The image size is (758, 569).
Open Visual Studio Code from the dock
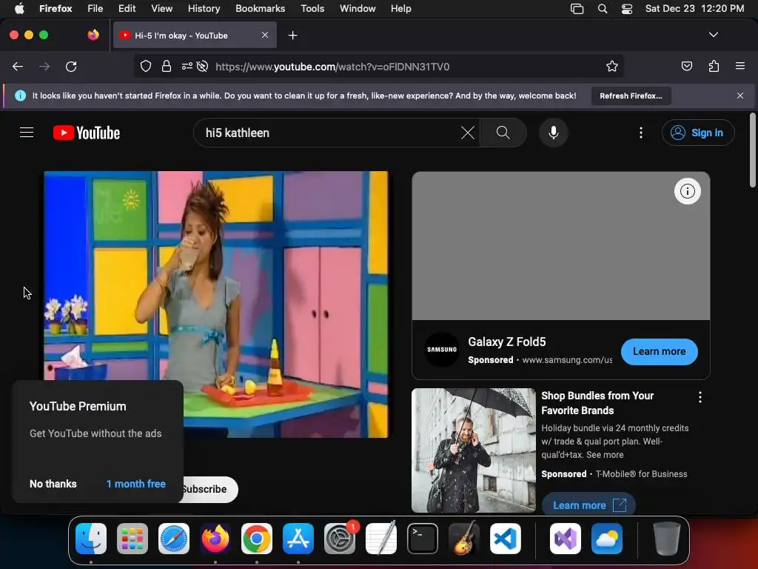(x=506, y=539)
